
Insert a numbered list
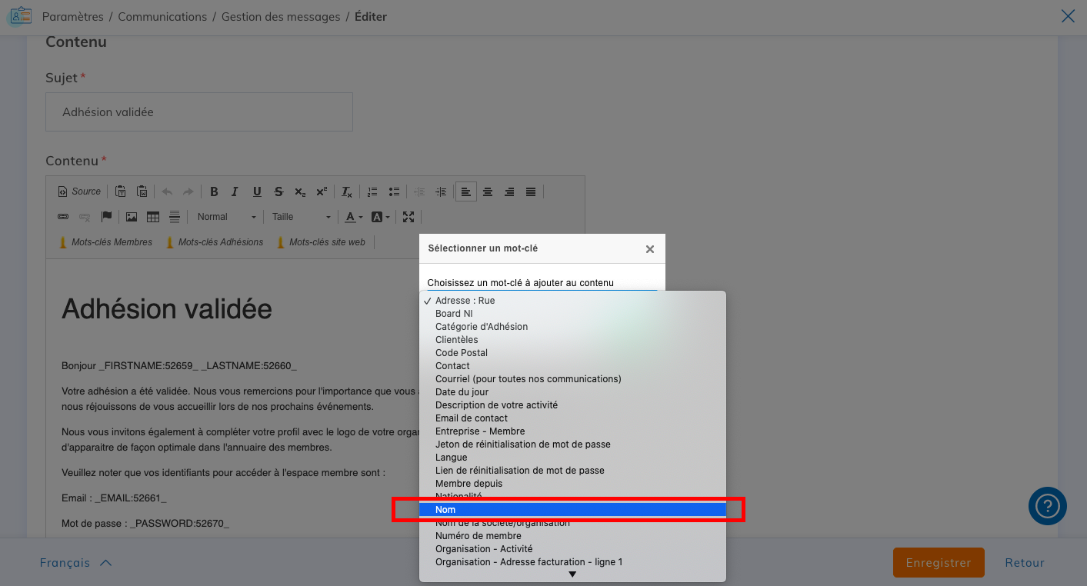click(x=372, y=192)
